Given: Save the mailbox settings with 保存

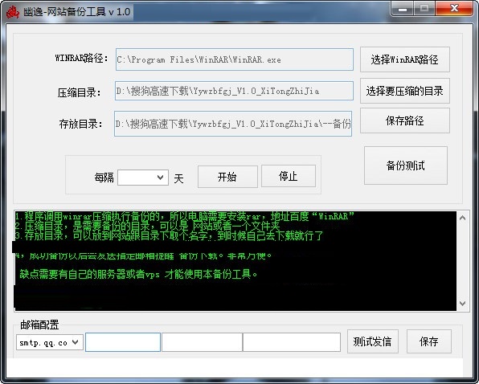Looking at the screenshot, I should click(429, 341).
